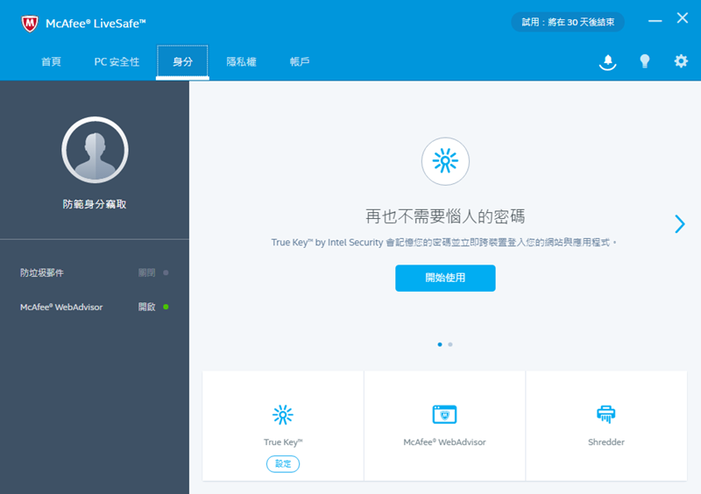Click McAfee WebAdvisor tile label text
Viewport: 701px width, 494px height.
[444, 442]
